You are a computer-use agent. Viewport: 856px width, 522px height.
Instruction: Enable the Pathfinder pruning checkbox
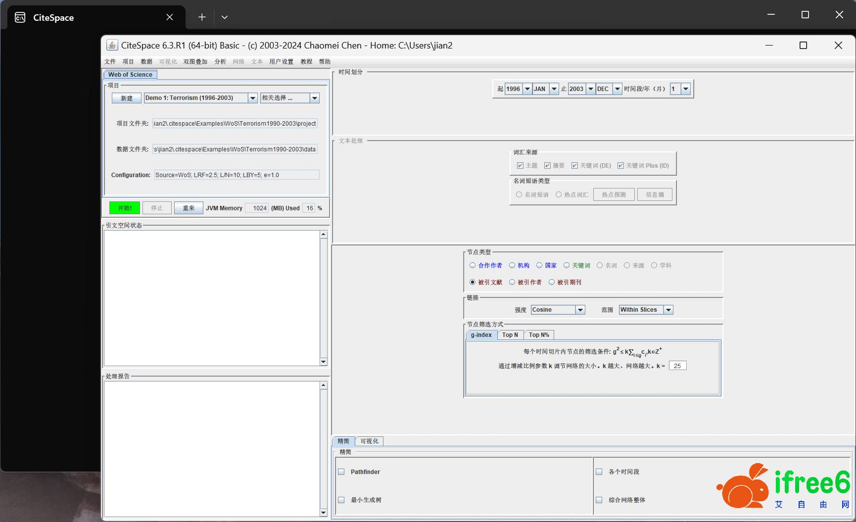point(341,472)
